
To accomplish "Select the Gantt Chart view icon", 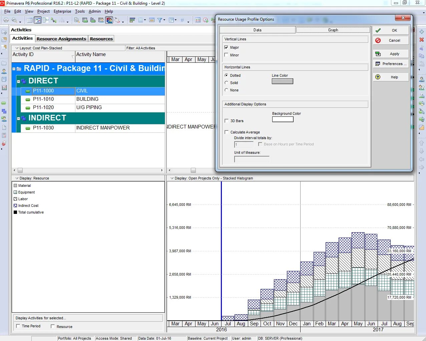I will pyautogui.click(x=38, y=20).
